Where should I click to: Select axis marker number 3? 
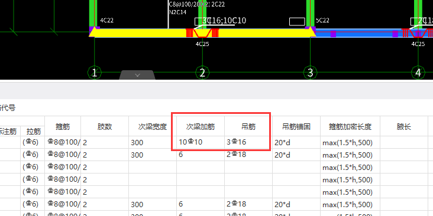point(311,73)
